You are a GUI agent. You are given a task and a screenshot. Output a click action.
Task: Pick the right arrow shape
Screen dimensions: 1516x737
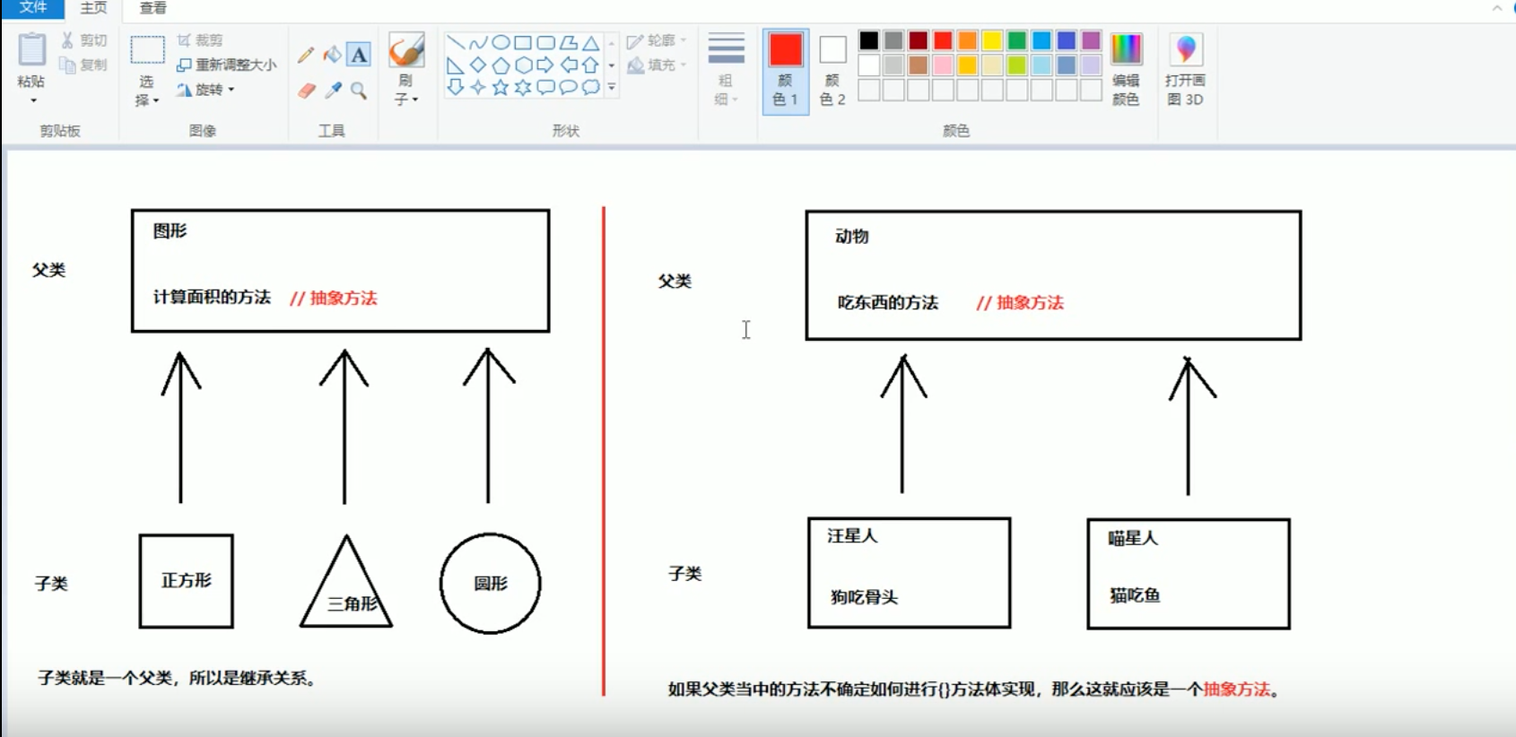545,65
